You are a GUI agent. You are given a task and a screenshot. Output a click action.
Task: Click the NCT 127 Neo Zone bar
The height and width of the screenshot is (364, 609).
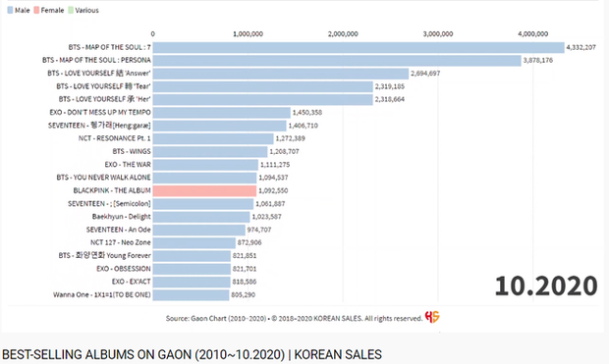coord(194,243)
